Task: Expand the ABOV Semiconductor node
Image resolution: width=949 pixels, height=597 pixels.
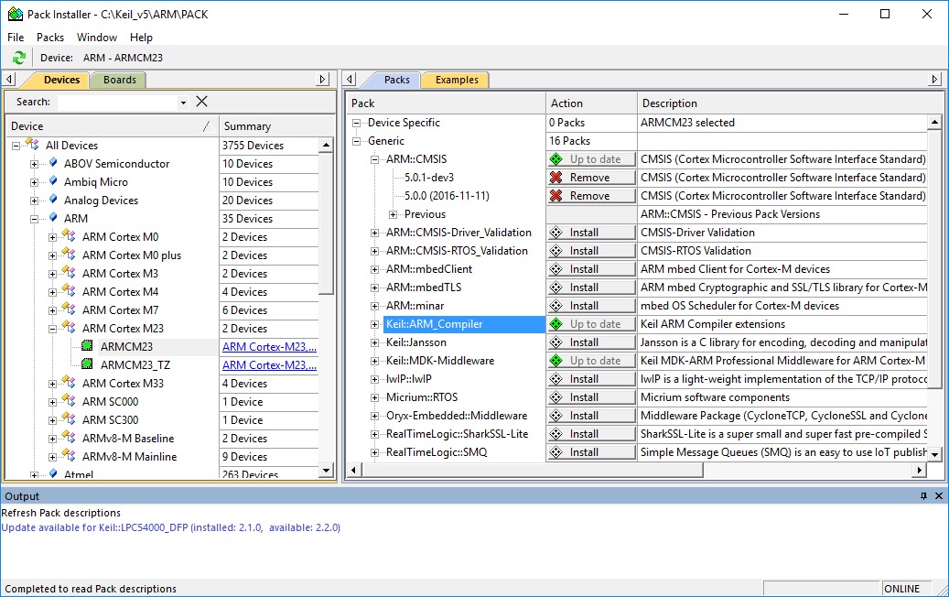Action: pyautogui.click(x=34, y=164)
